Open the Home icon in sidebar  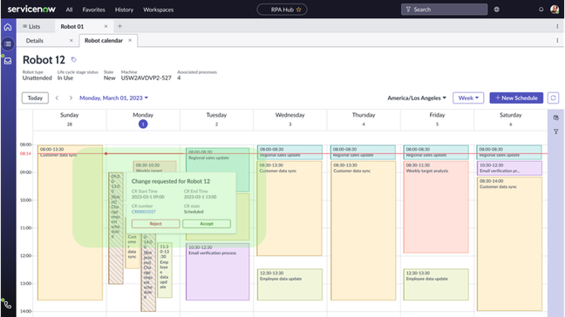(8, 27)
